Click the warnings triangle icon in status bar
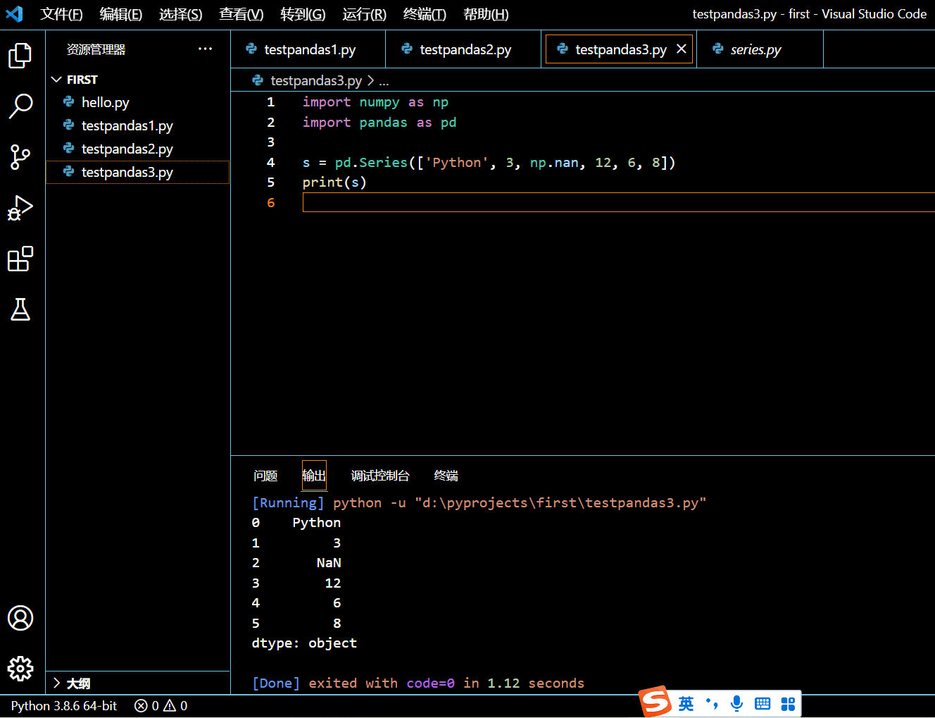935x718 pixels. coord(170,705)
